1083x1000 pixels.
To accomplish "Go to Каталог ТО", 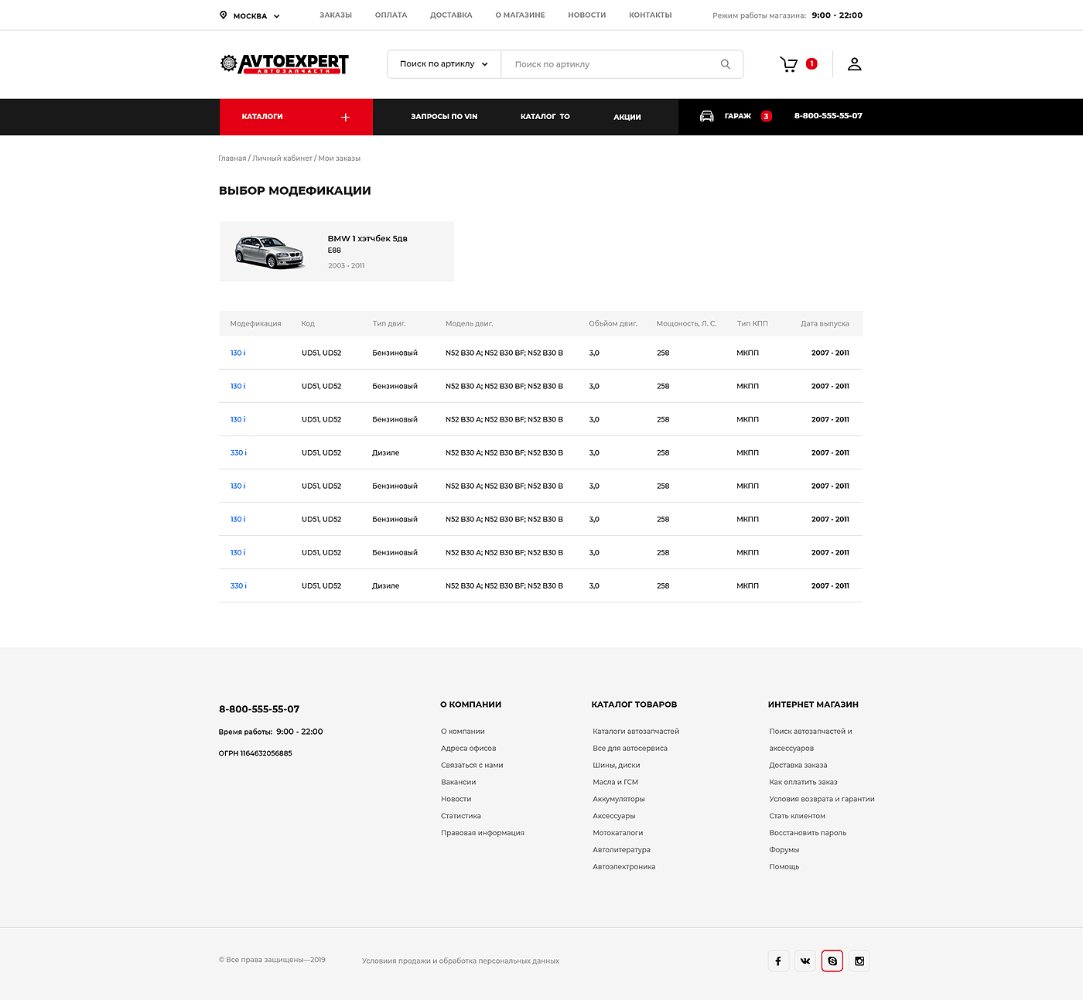I will tap(545, 117).
